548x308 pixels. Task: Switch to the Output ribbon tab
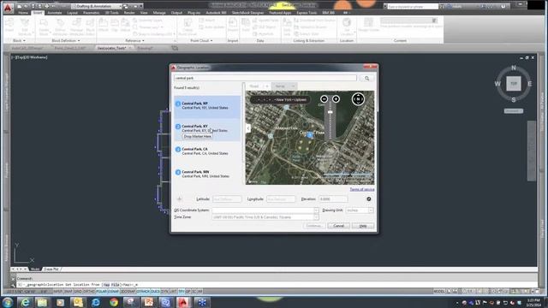point(176,13)
